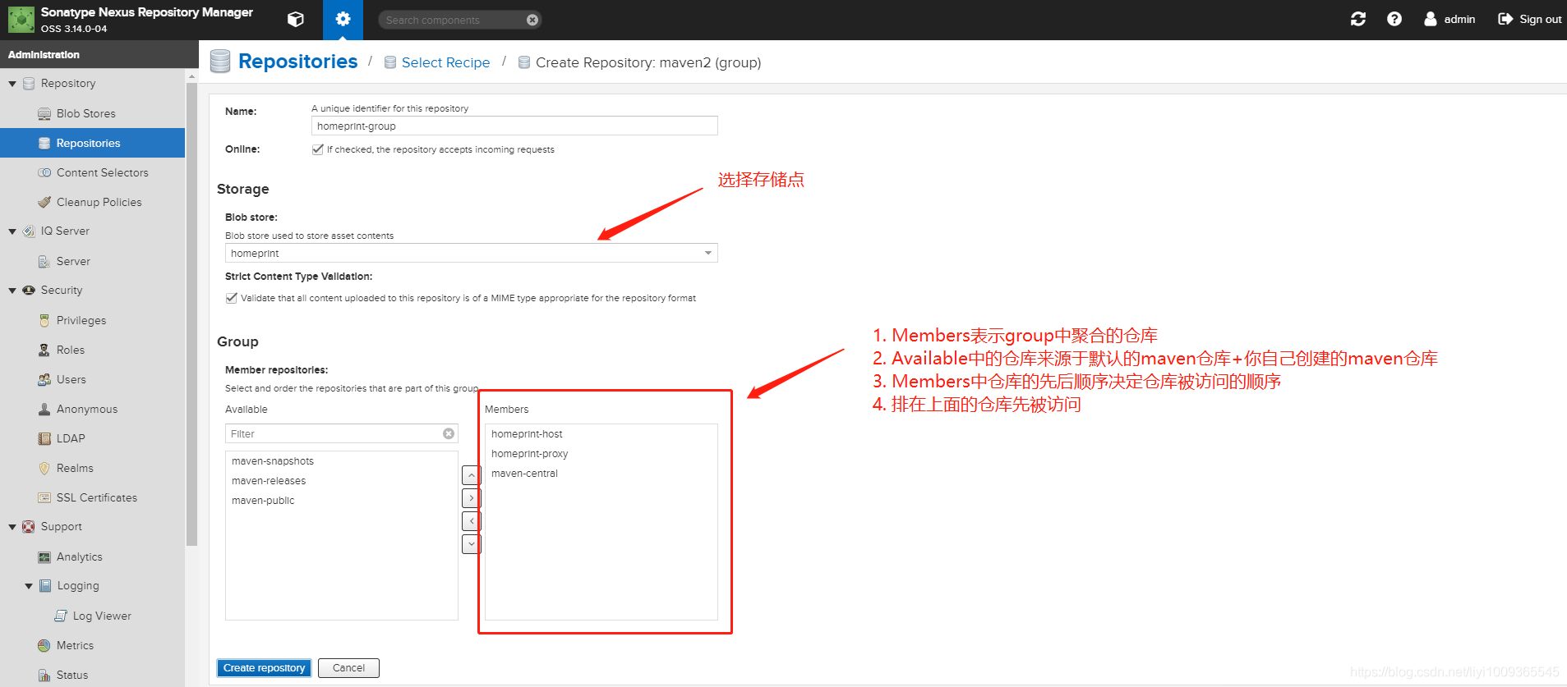Click the Roles person icon

tap(44, 350)
